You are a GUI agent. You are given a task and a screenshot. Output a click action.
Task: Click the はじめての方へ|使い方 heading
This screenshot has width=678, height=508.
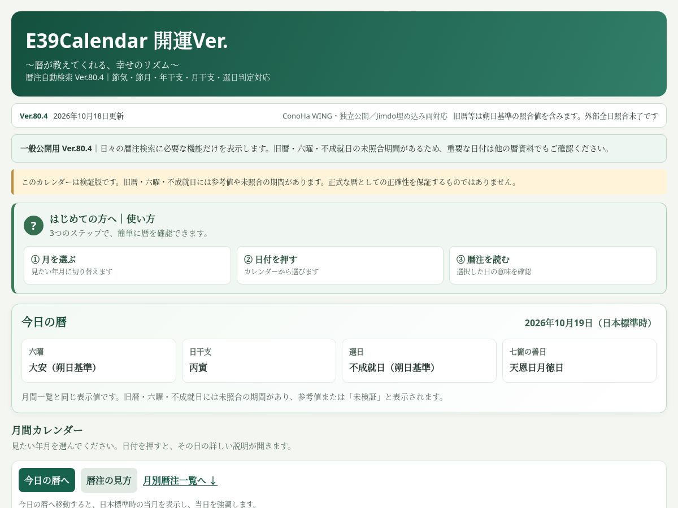(x=102, y=219)
